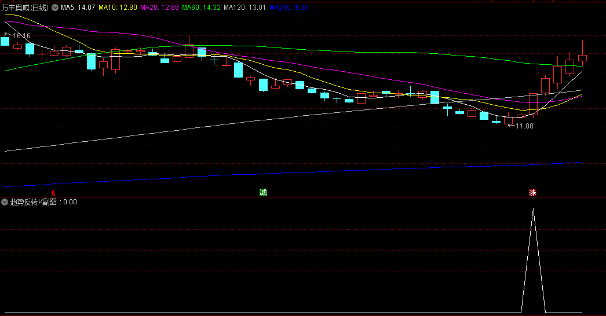
Task: Click the green 减 signal icon
Action: click(263, 192)
